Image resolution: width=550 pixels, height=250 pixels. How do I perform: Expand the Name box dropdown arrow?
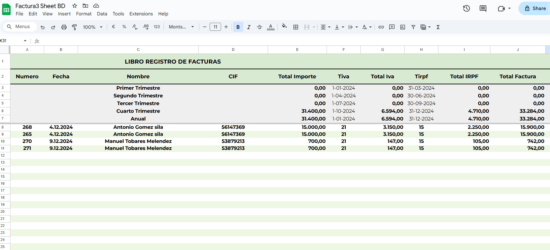(x=25, y=41)
